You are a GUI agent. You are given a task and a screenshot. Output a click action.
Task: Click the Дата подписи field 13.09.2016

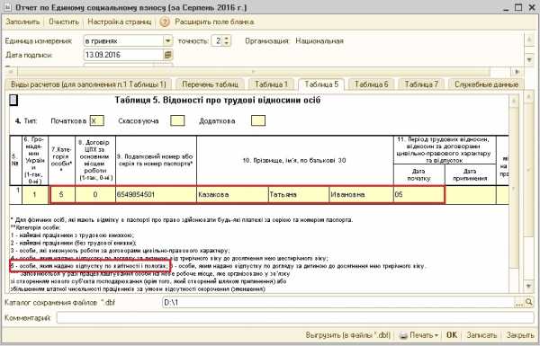click(123, 55)
